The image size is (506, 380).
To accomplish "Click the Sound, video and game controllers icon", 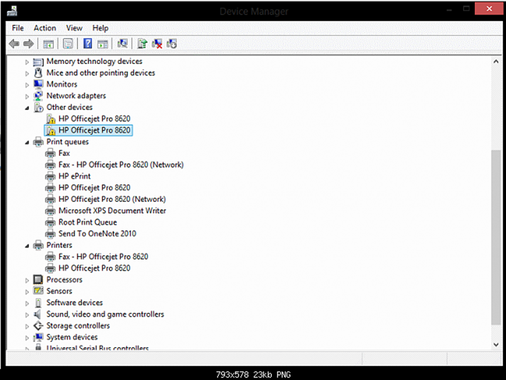I will [38, 314].
